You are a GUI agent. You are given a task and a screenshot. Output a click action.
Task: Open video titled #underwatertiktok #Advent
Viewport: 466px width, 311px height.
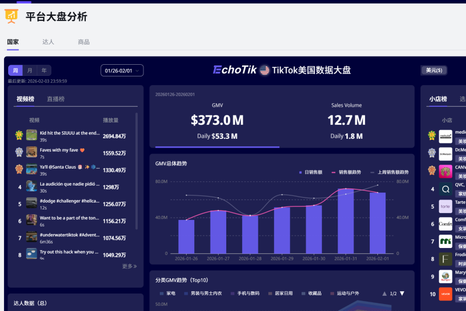[70, 235]
